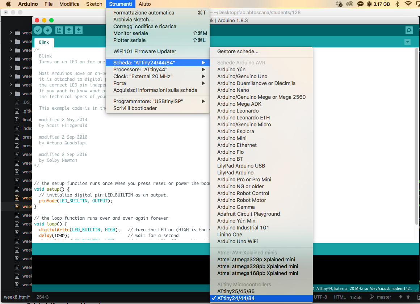This screenshot has height=304, width=420.
Task: Select Atmel atmega328p Xplained mini
Action: (261, 259)
